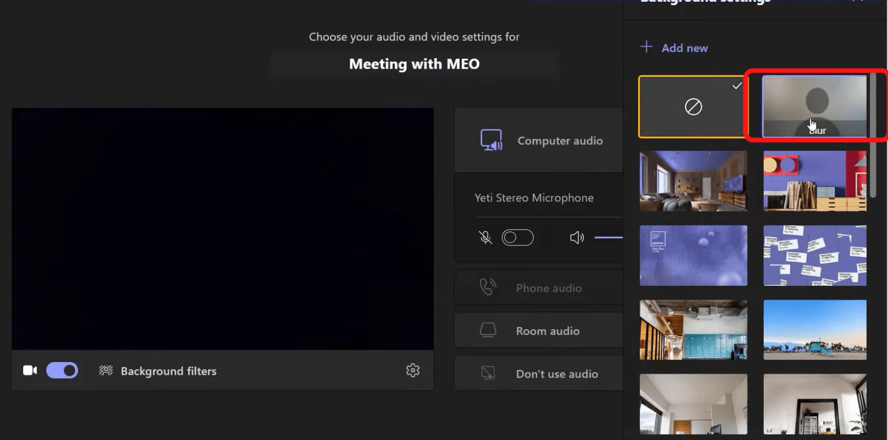Open device settings via gear icon
Image resolution: width=888 pixels, height=440 pixels.
click(x=412, y=370)
